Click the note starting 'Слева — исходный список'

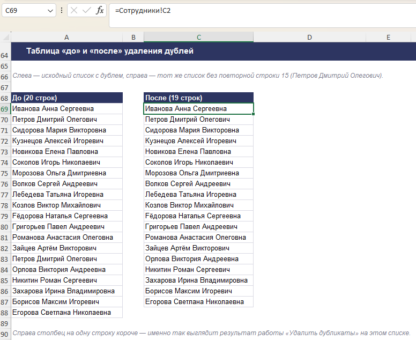(198, 76)
